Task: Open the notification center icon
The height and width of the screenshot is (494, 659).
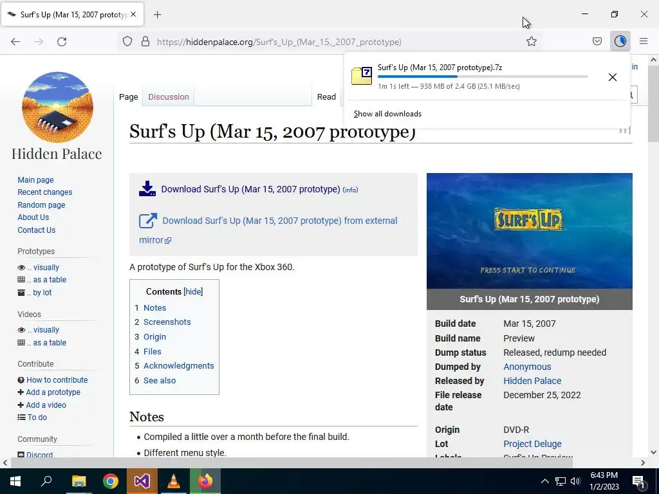Action: click(x=638, y=481)
